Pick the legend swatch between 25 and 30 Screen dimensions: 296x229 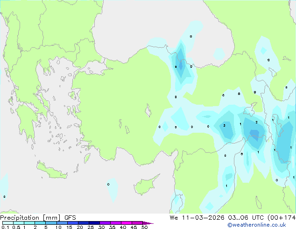(94, 223)
